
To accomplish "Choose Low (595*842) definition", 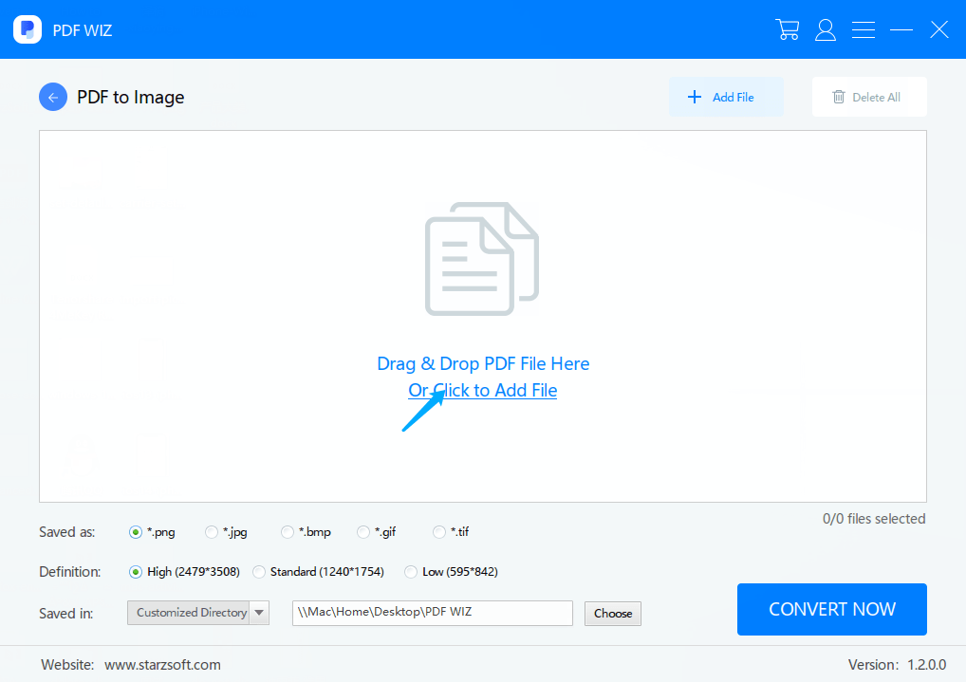I will tap(411, 572).
